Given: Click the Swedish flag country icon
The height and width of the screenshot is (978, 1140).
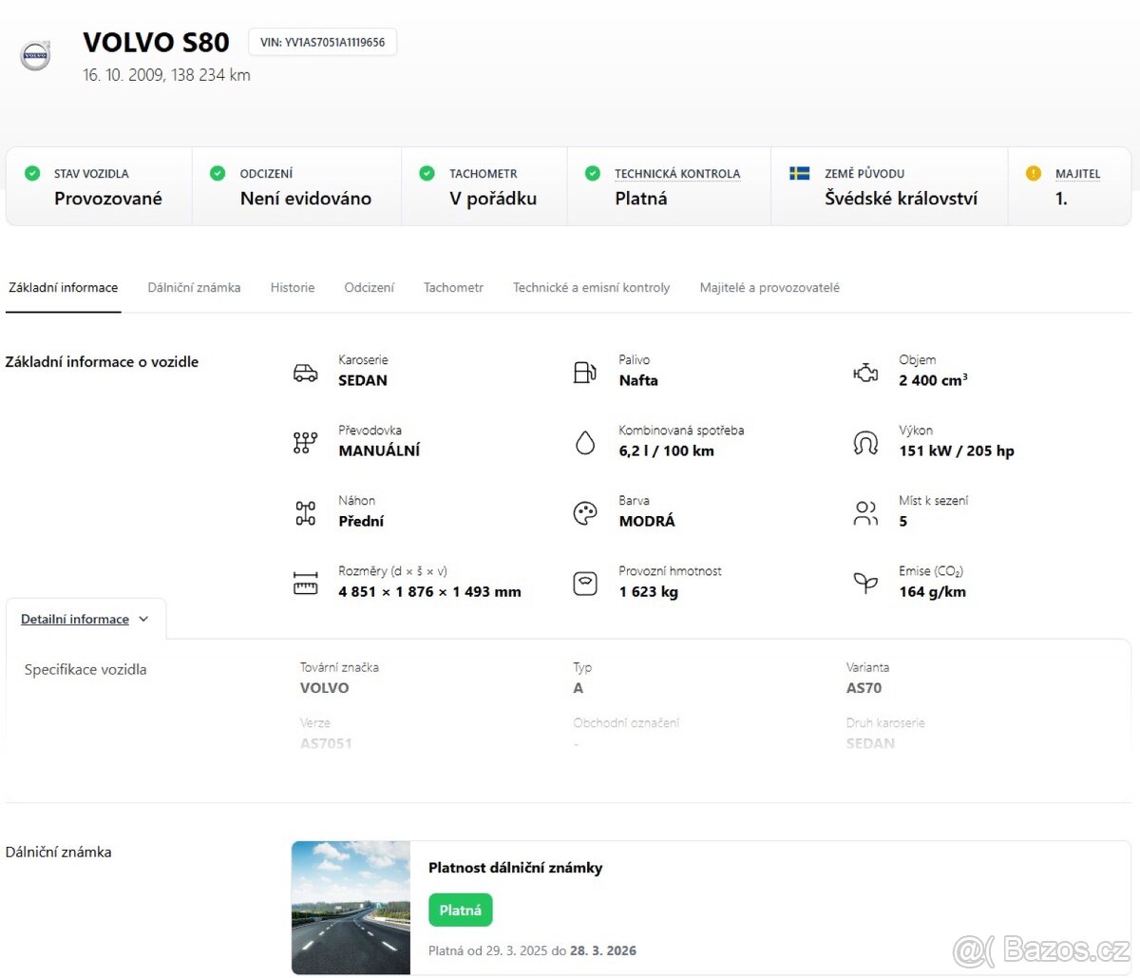Looking at the screenshot, I should [798, 173].
